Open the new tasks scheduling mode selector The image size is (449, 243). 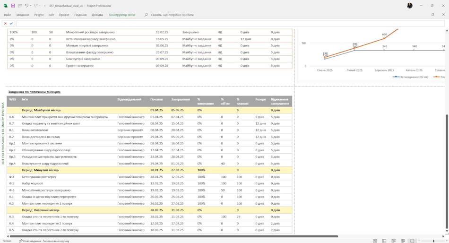[x=44, y=241]
